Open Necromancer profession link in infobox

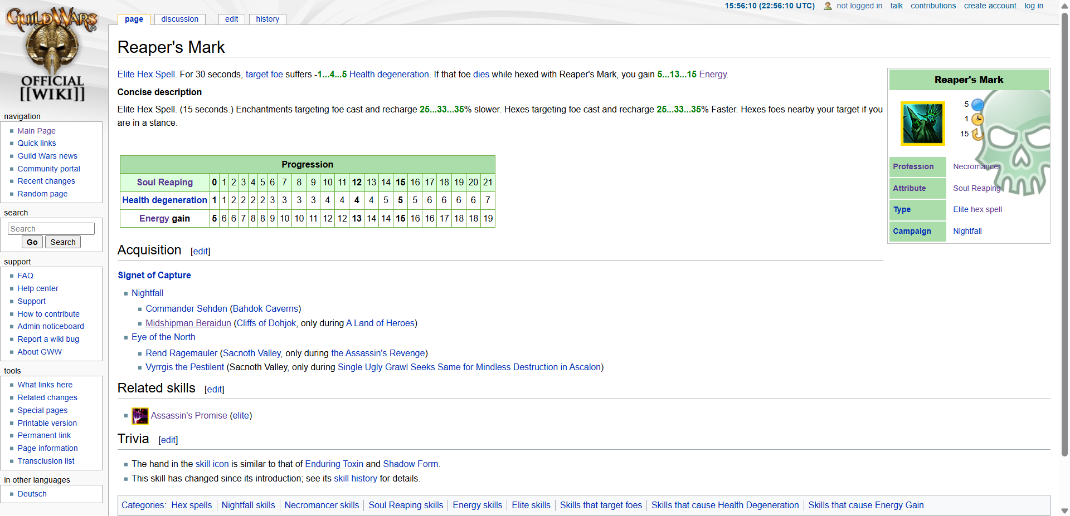(977, 166)
